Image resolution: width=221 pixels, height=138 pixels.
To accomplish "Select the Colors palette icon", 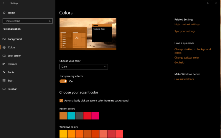I will coord(4,47).
